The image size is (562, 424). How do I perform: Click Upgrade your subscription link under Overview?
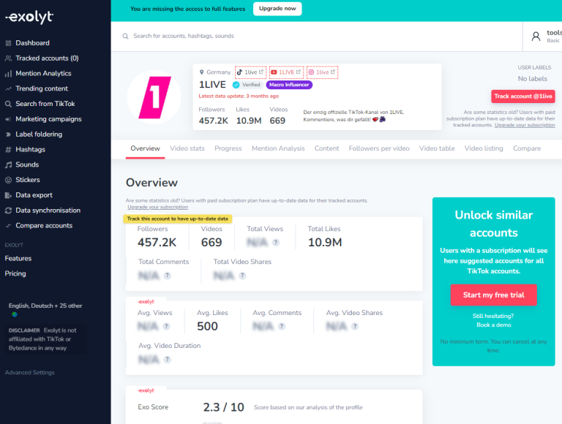point(158,207)
